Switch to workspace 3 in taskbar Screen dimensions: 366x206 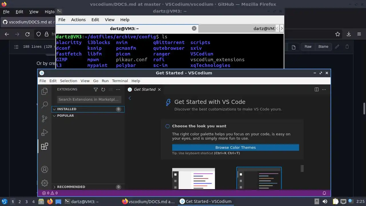point(26,201)
